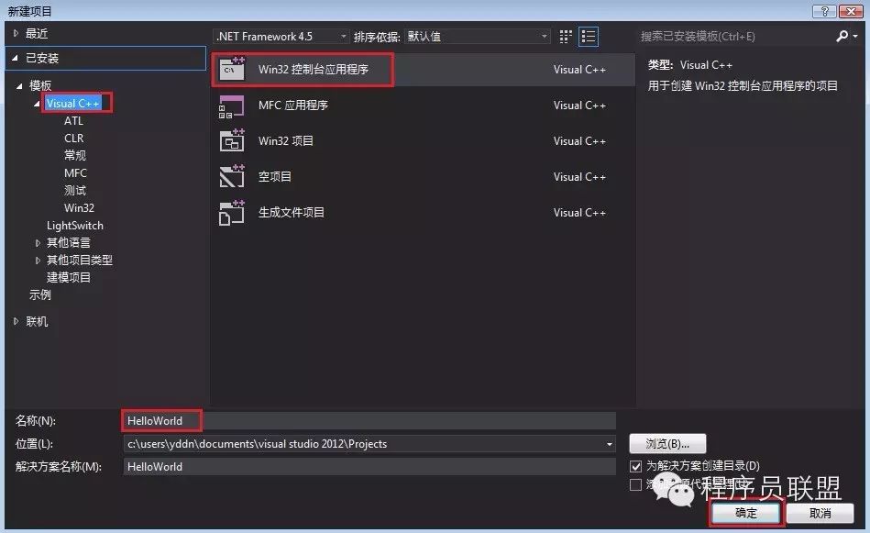
Task: Click the description text 用于创建 Win32 控制台应用程序的项目
Action: [743, 86]
